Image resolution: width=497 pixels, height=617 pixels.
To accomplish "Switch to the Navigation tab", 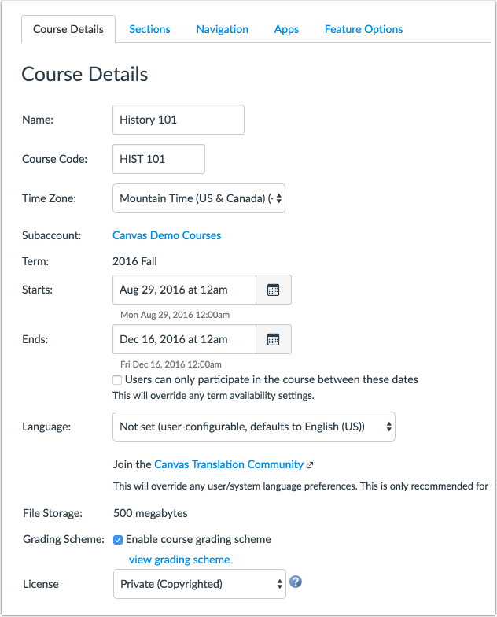I will [x=222, y=29].
